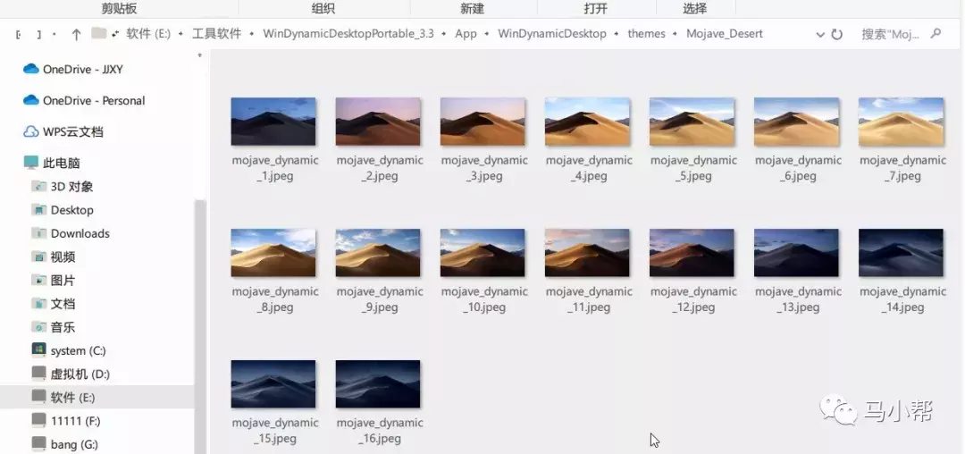
Task: Expand the chevron after App breadcrumb
Action: (488, 35)
